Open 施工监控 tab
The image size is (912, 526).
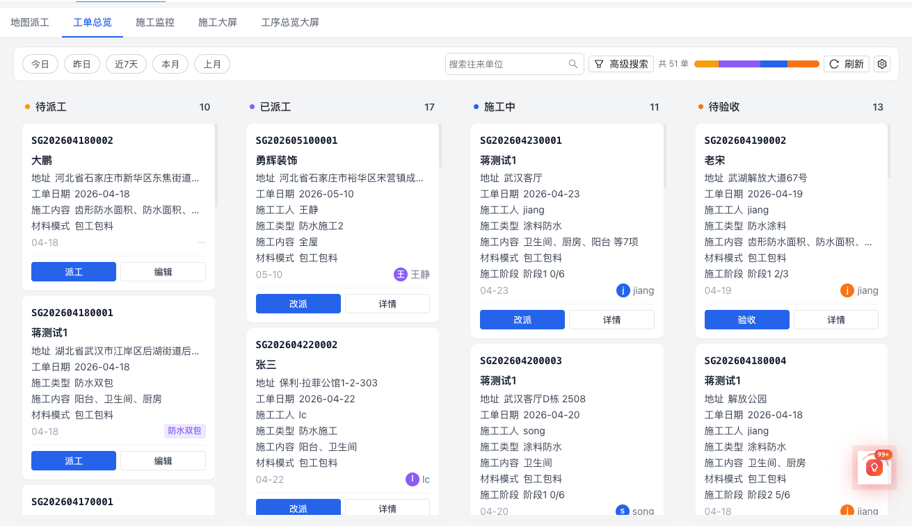[155, 22]
